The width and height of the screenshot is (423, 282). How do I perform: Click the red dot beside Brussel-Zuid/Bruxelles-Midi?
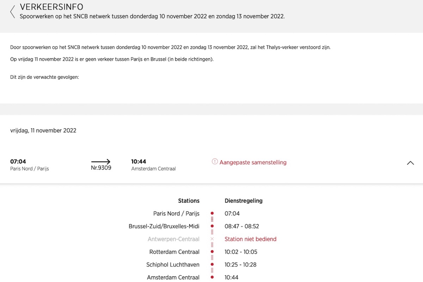coord(212,226)
